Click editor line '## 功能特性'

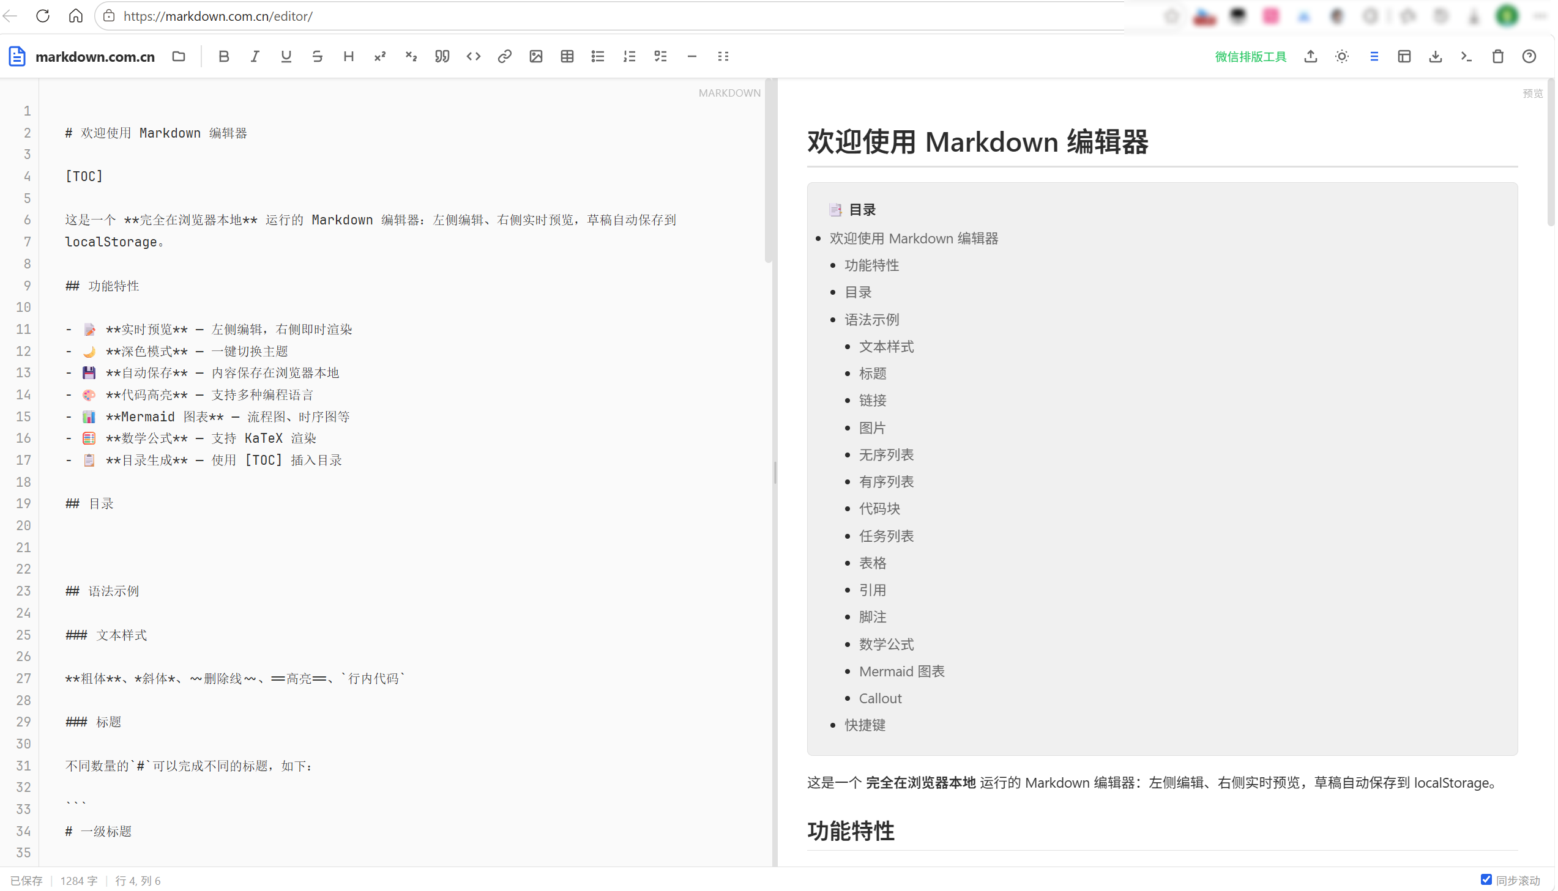(102, 286)
